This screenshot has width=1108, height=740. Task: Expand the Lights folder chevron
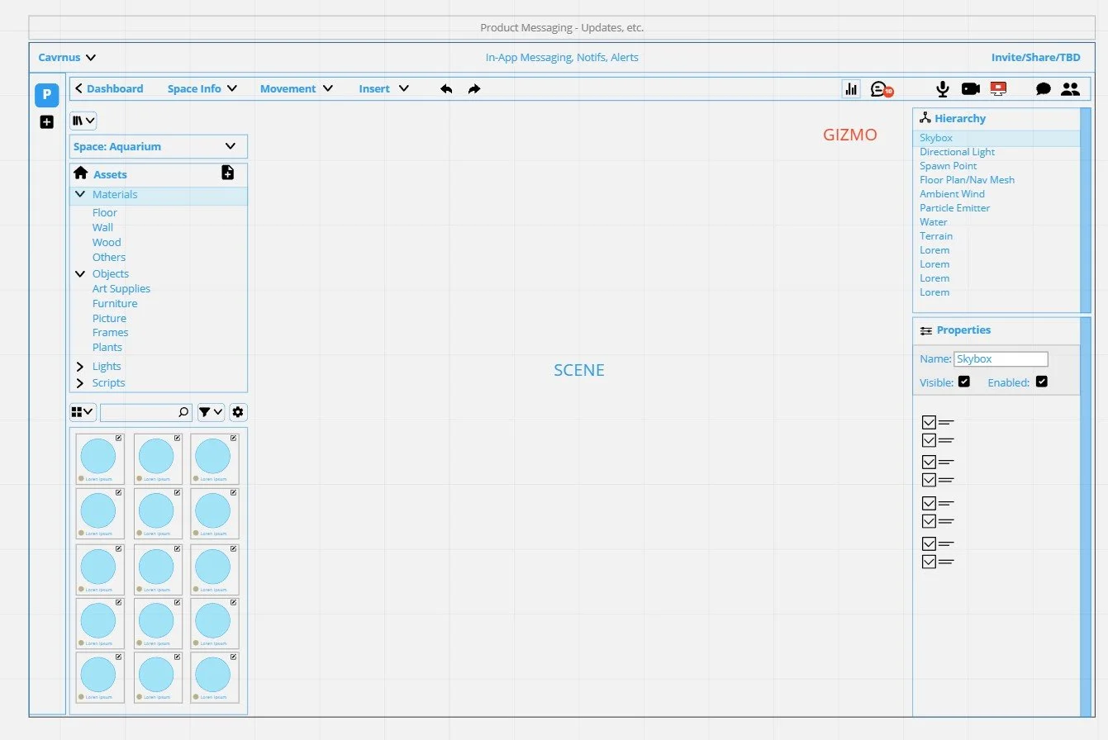click(80, 367)
